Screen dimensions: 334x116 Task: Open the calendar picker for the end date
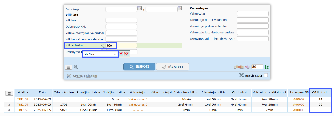(x=180, y=8)
